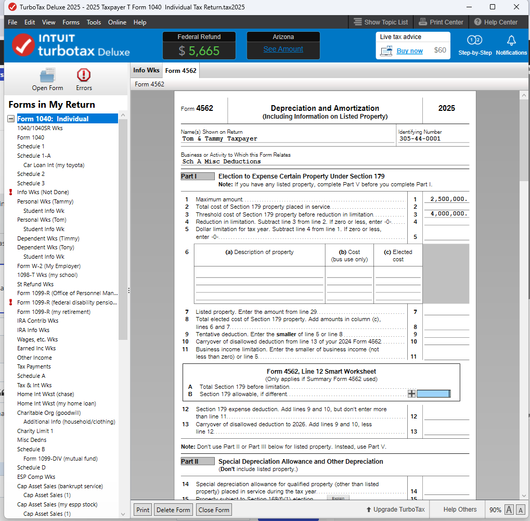Screen dimensions: 530x521
Task: Click the Buy now link
Action: click(409, 51)
